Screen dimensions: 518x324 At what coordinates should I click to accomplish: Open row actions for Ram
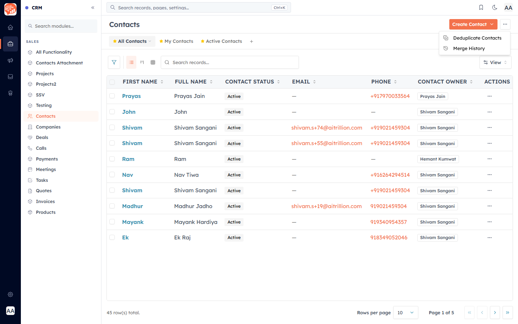(x=490, y=159)
